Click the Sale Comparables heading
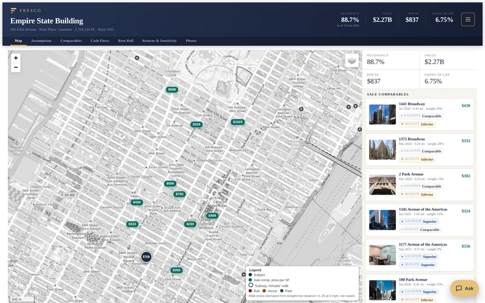This screenshot has width=485, height=303. [x=387, y=95]
